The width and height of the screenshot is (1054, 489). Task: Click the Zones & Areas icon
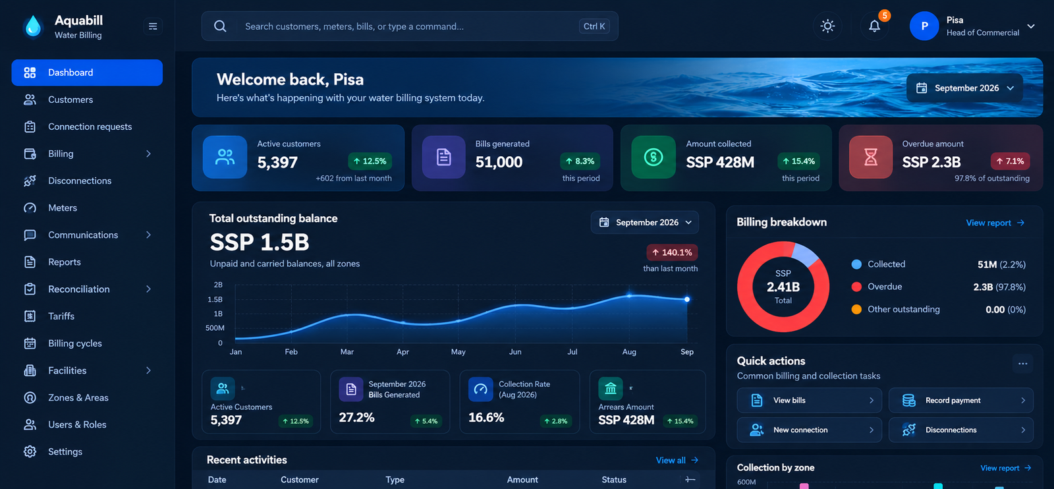pos(30,397)
